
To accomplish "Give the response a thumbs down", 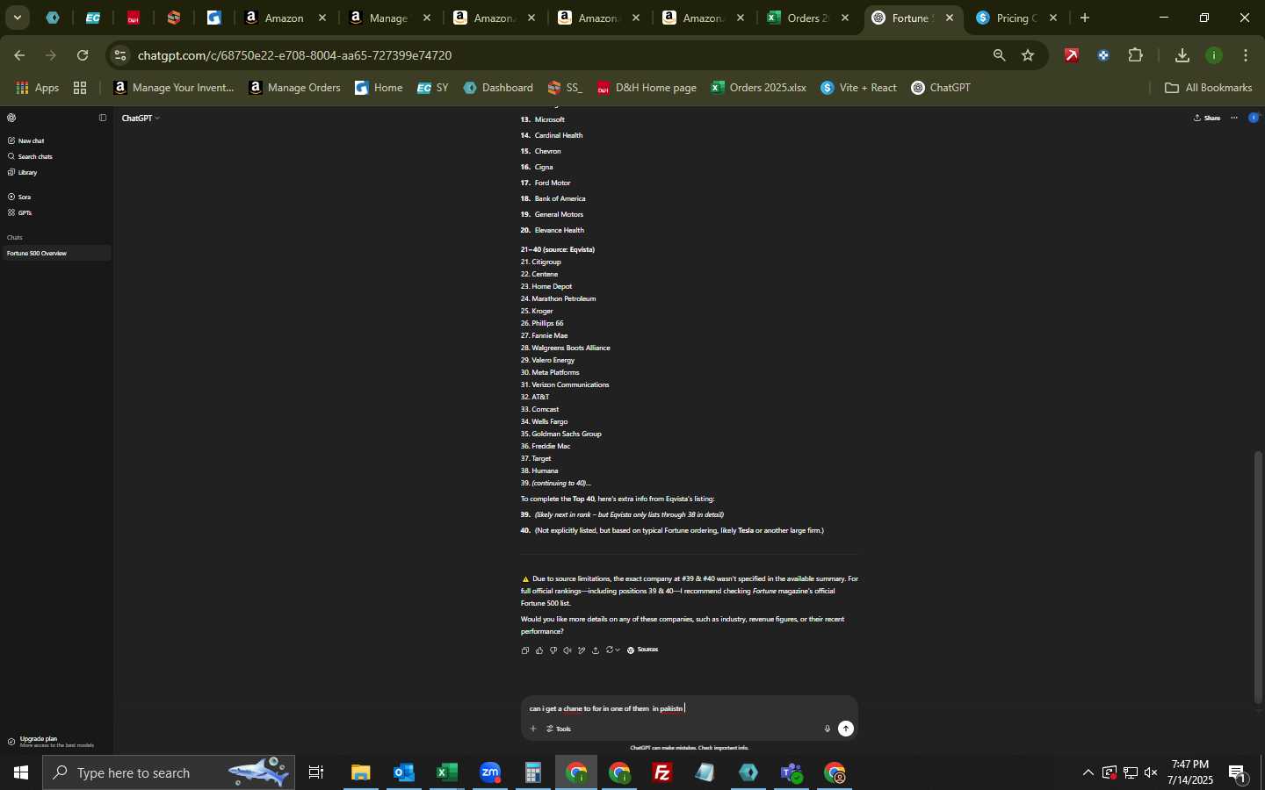I will coord(553,650).
